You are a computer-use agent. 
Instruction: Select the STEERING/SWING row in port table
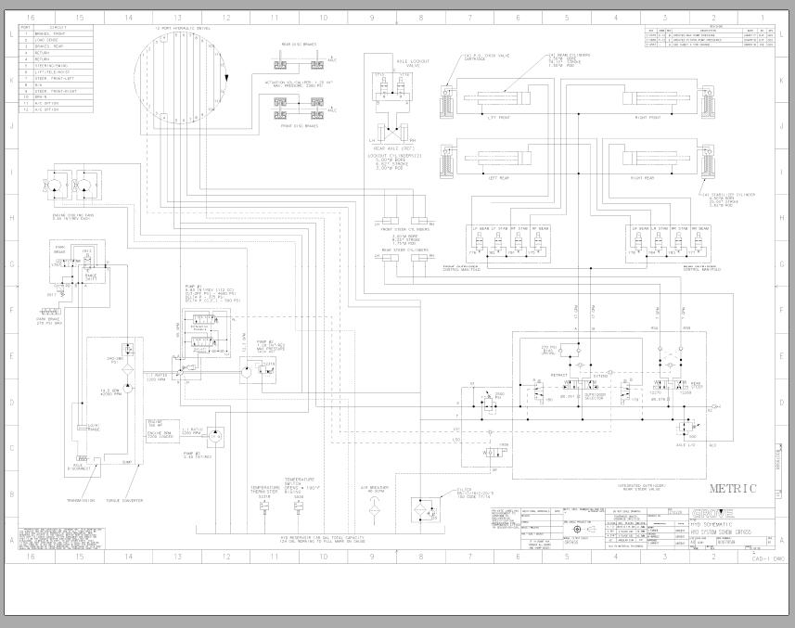51,68
